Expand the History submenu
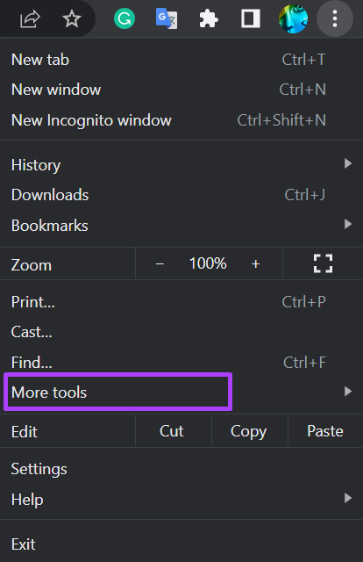Screen dimensions: 363x562 [x=181, y=165]
